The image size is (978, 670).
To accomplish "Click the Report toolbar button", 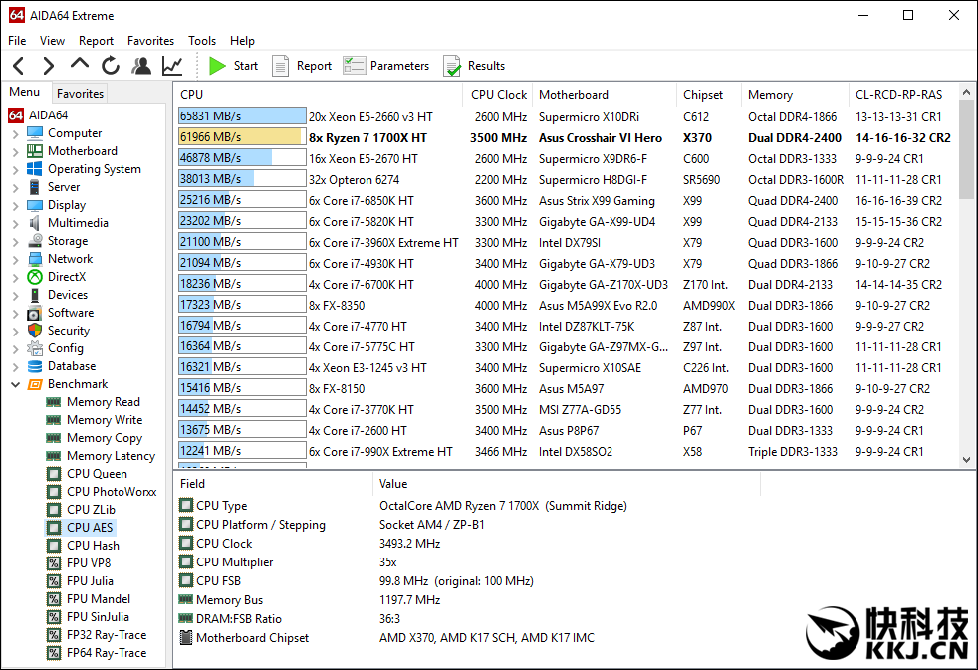I will tap(302, 66).
